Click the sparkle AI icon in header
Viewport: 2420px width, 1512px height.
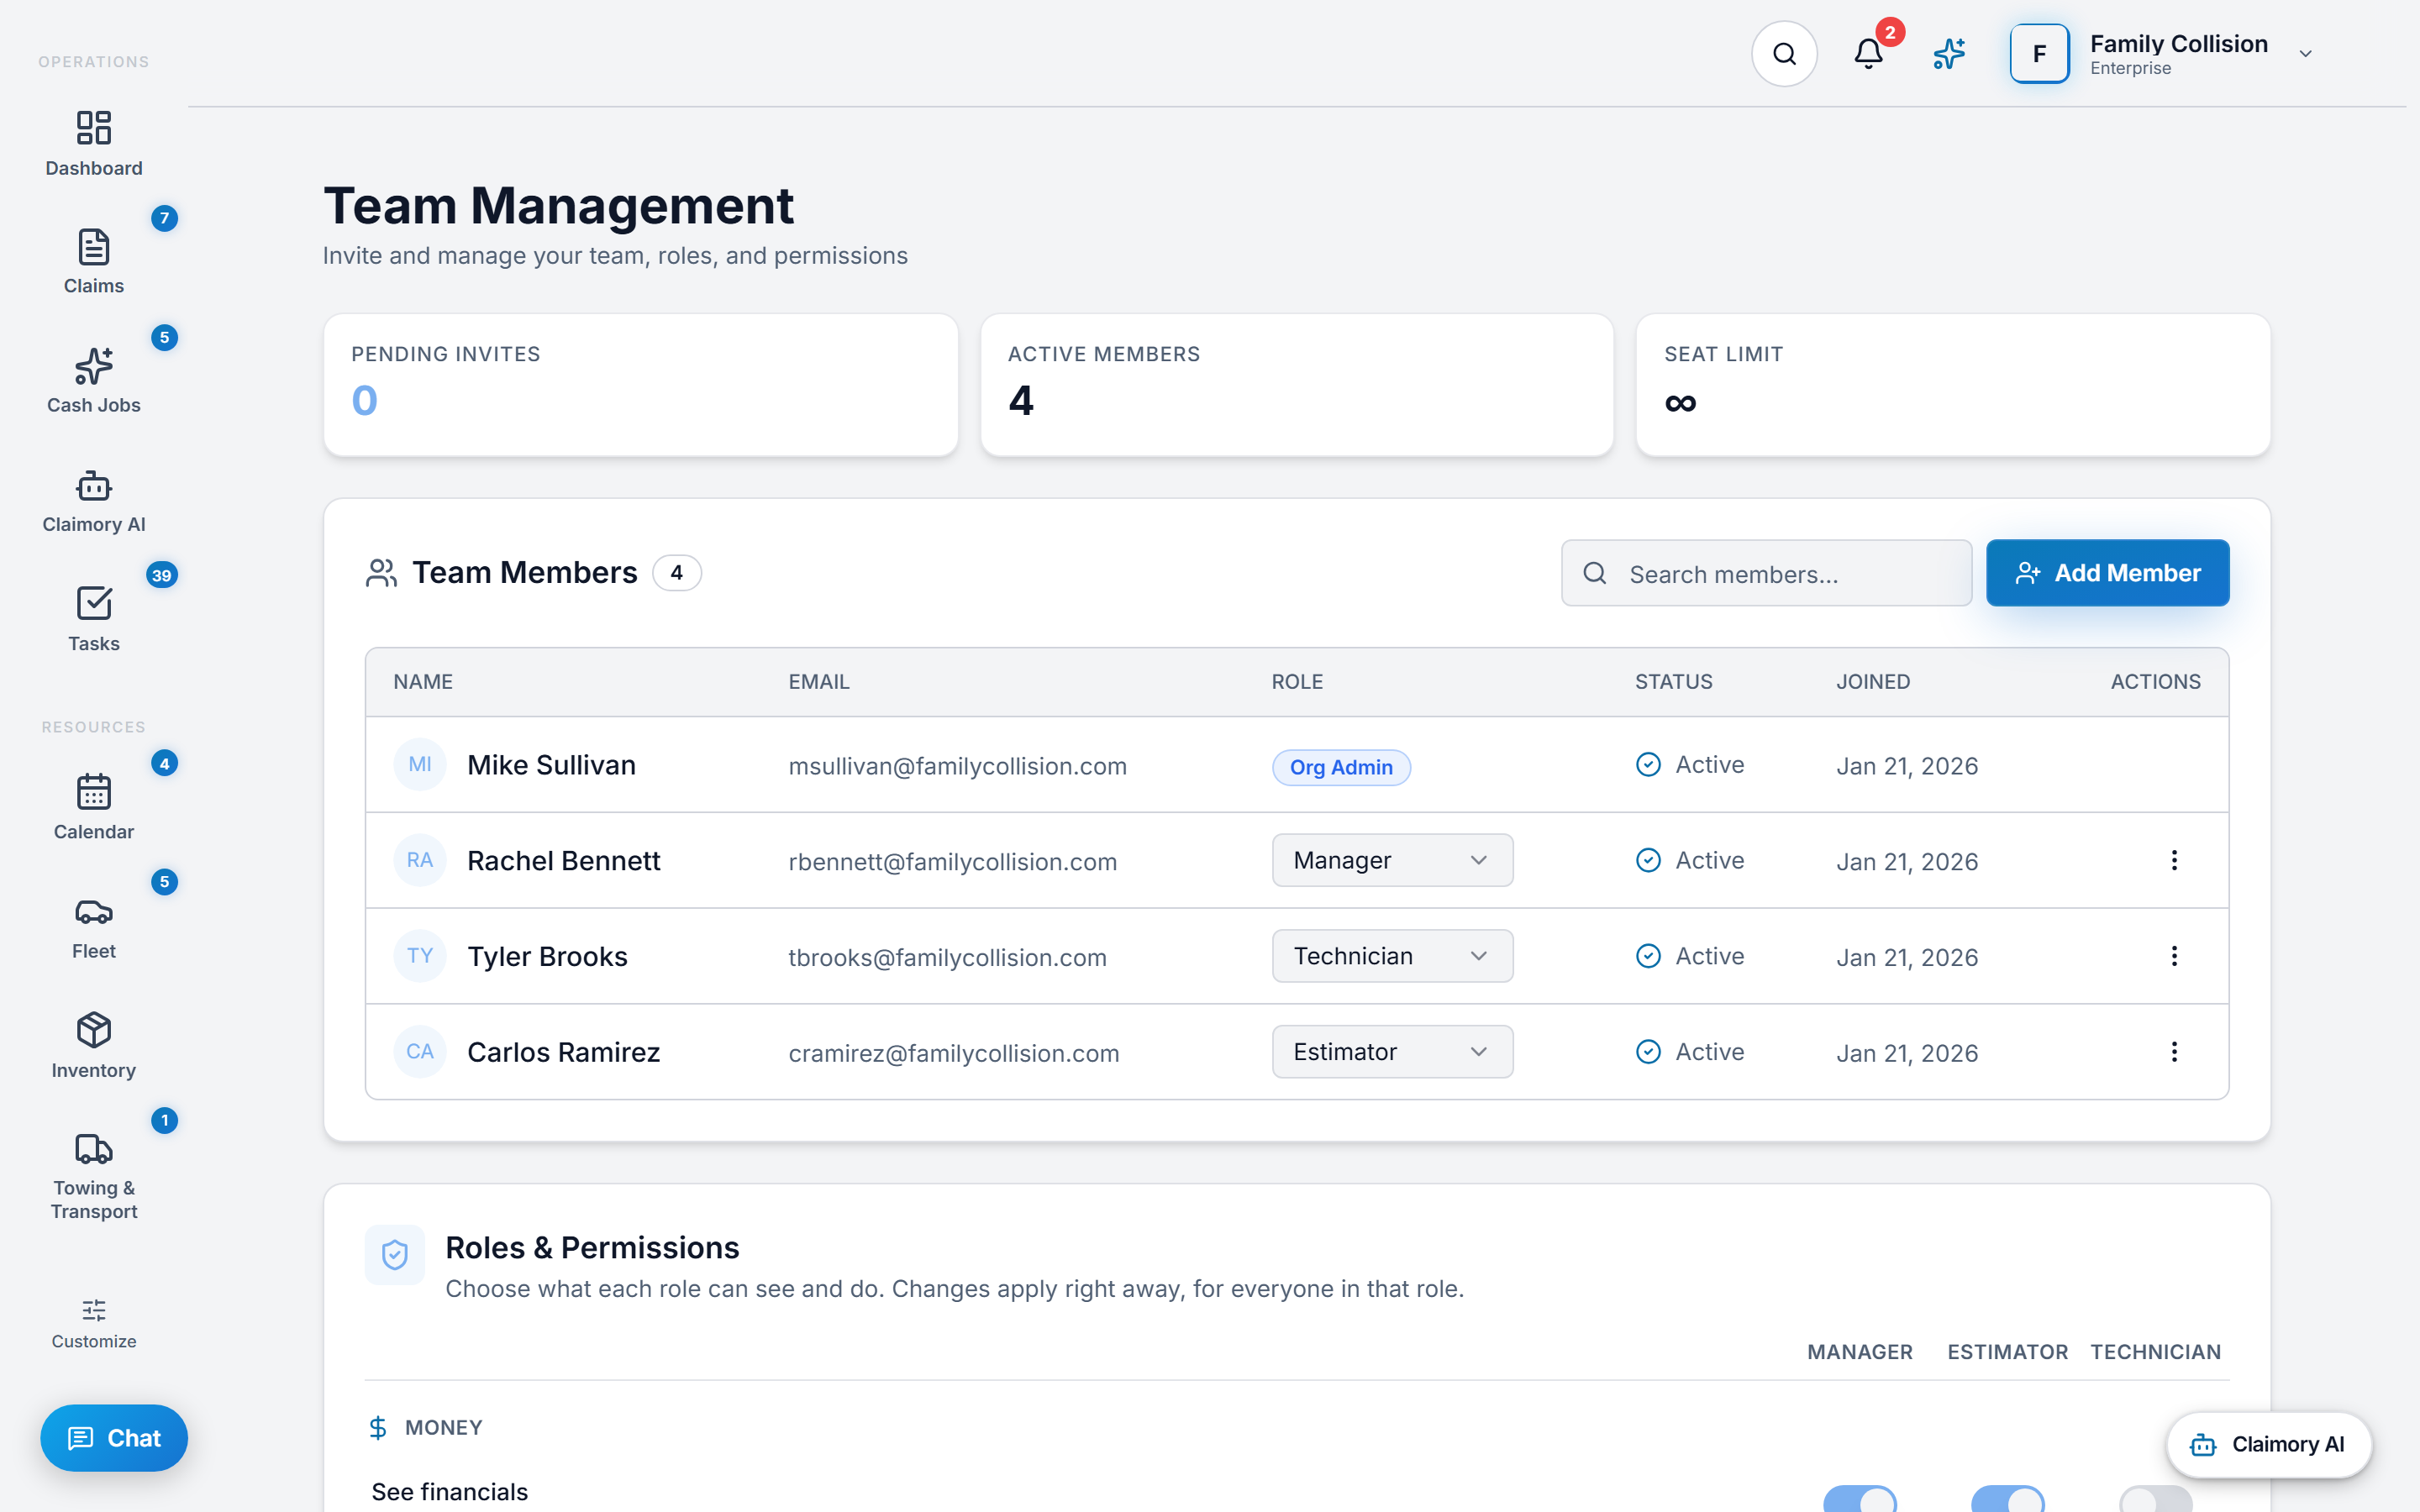coord(1949,54)
